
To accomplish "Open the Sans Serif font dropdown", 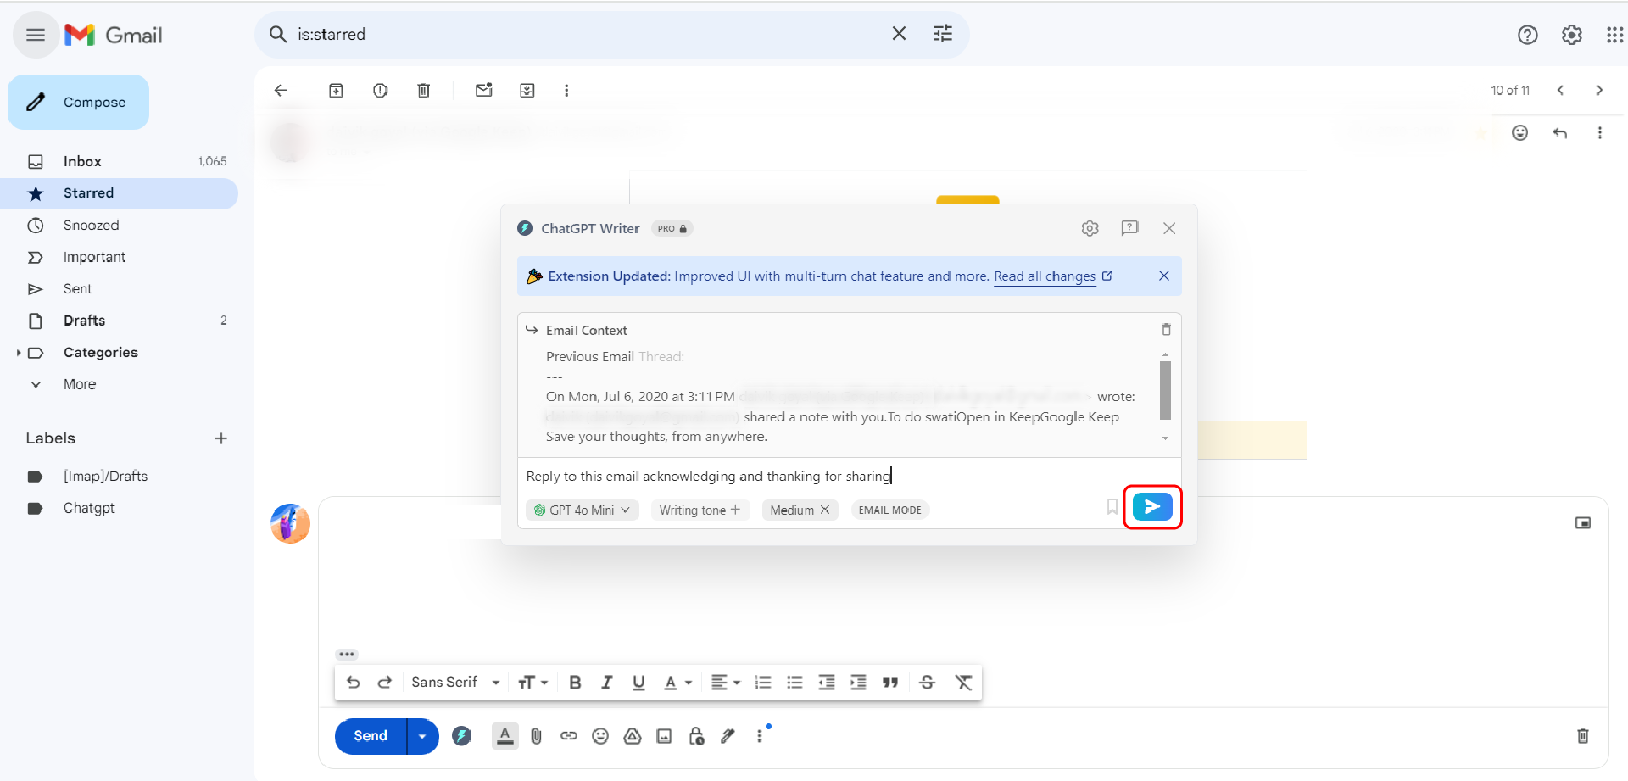I will pos(455,683).
